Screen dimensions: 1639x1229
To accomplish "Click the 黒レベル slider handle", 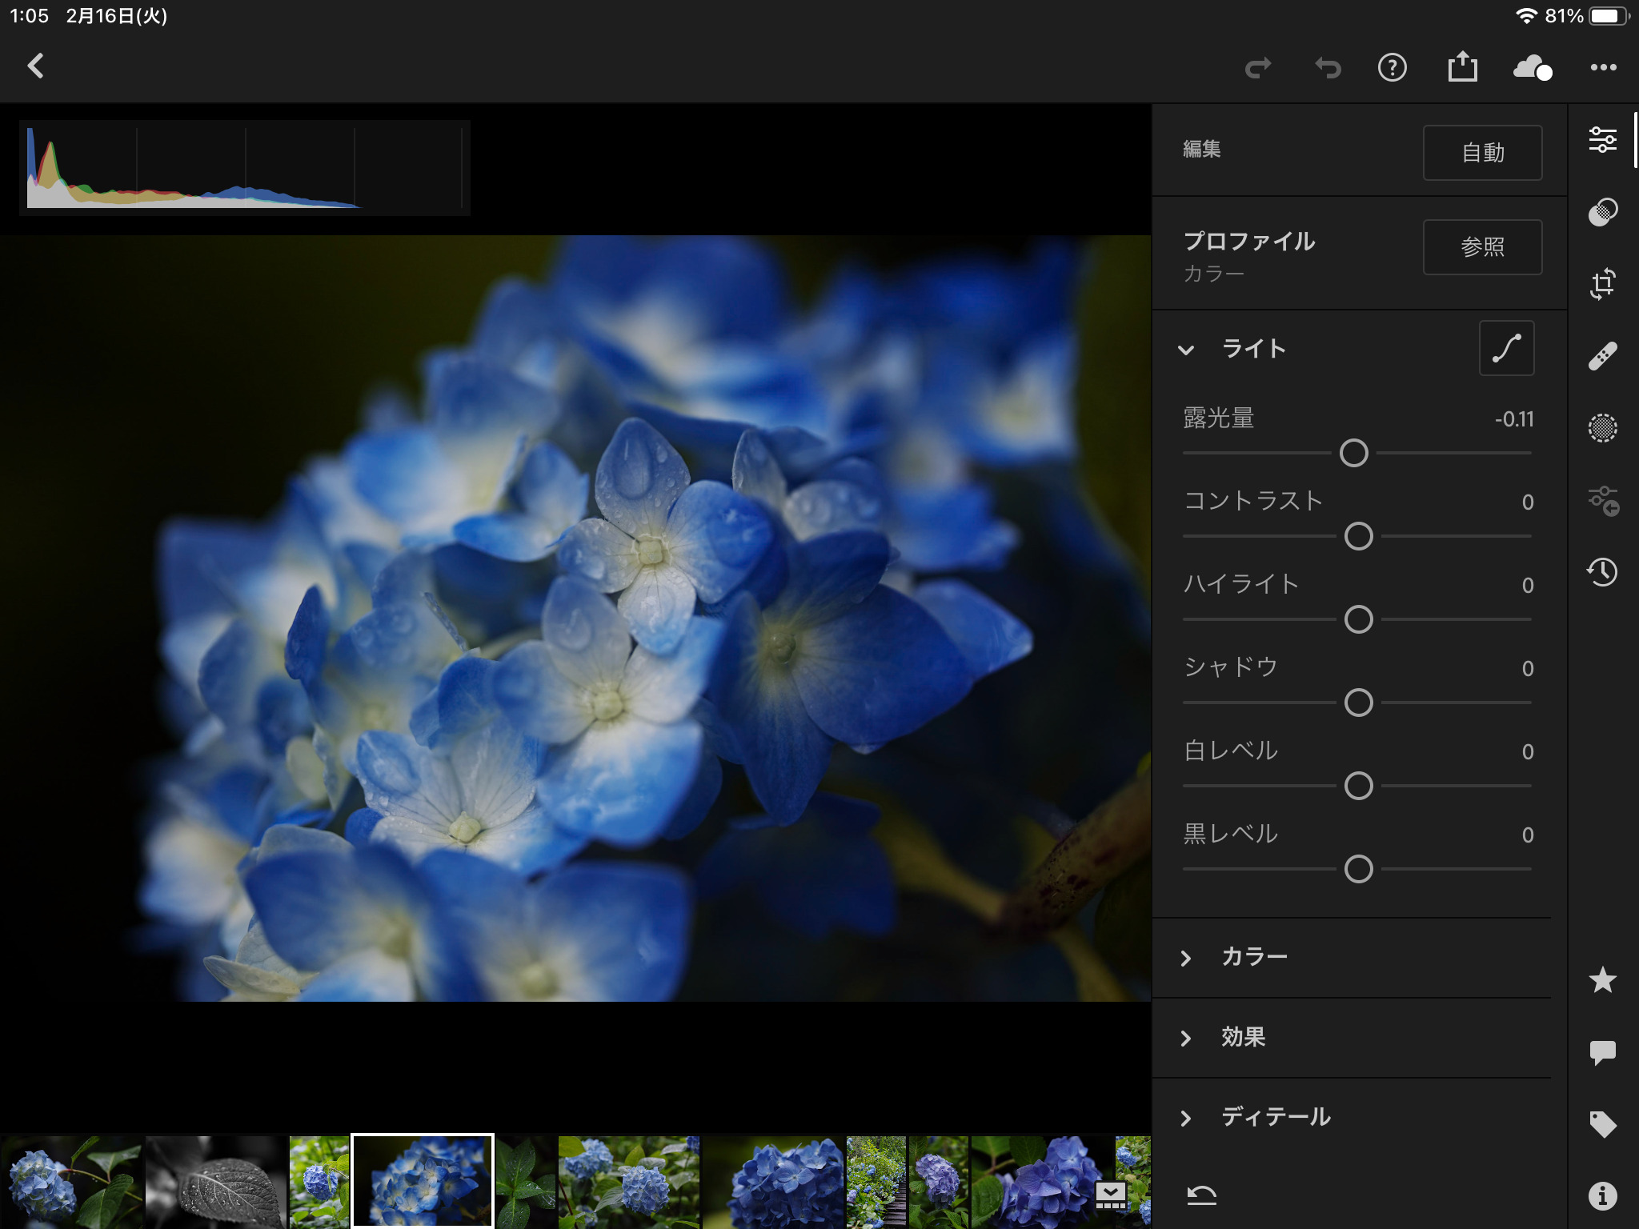I will [1359, 869].
